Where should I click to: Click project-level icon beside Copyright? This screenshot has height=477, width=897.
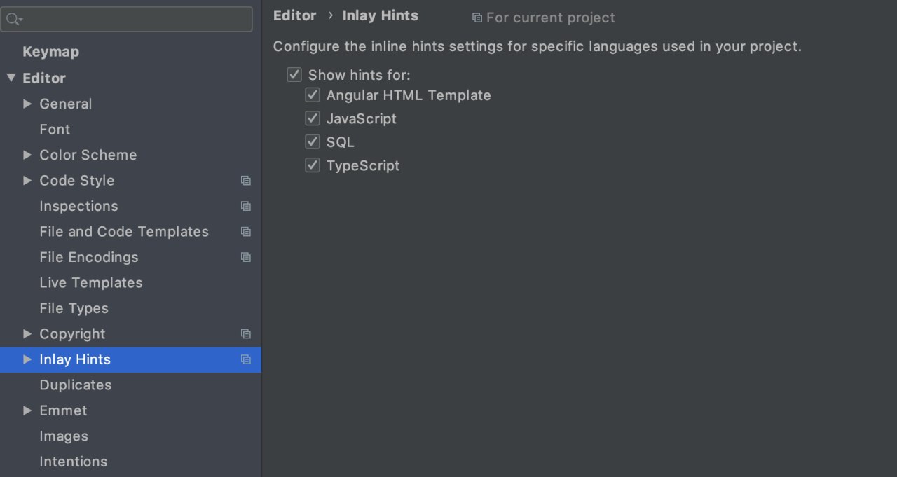(245, 334)
